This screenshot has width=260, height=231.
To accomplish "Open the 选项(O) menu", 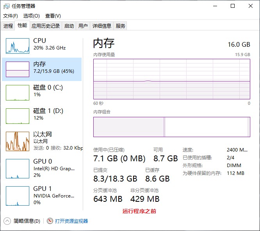I will point(31,16).
